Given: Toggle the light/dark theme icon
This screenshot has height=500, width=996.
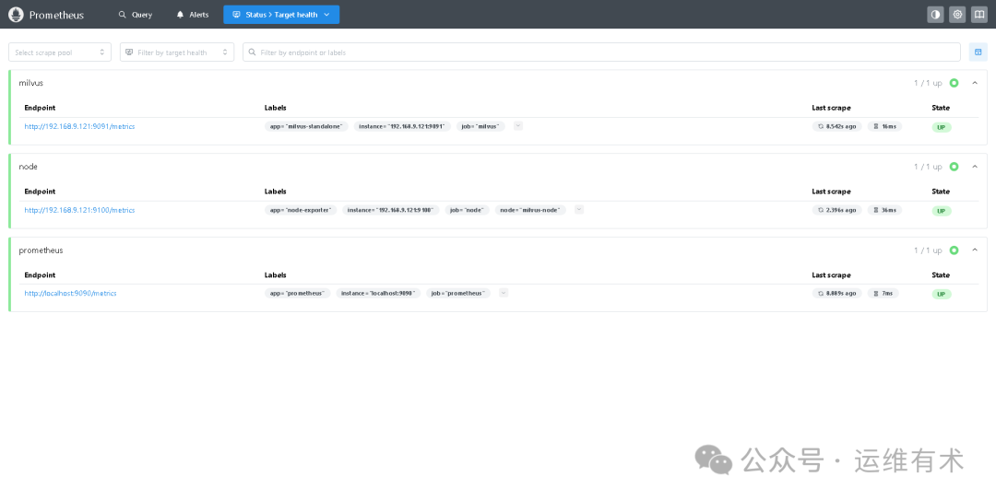Looking at the screenshot, I should click(936, 15).
